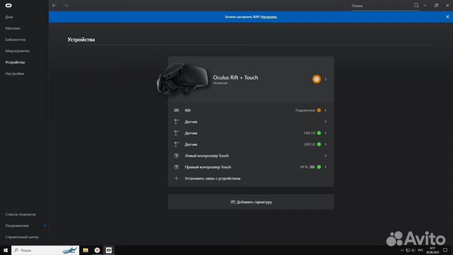Open Магазин in the sidebar
Viewport: 453px width, 255px height.
13,28
